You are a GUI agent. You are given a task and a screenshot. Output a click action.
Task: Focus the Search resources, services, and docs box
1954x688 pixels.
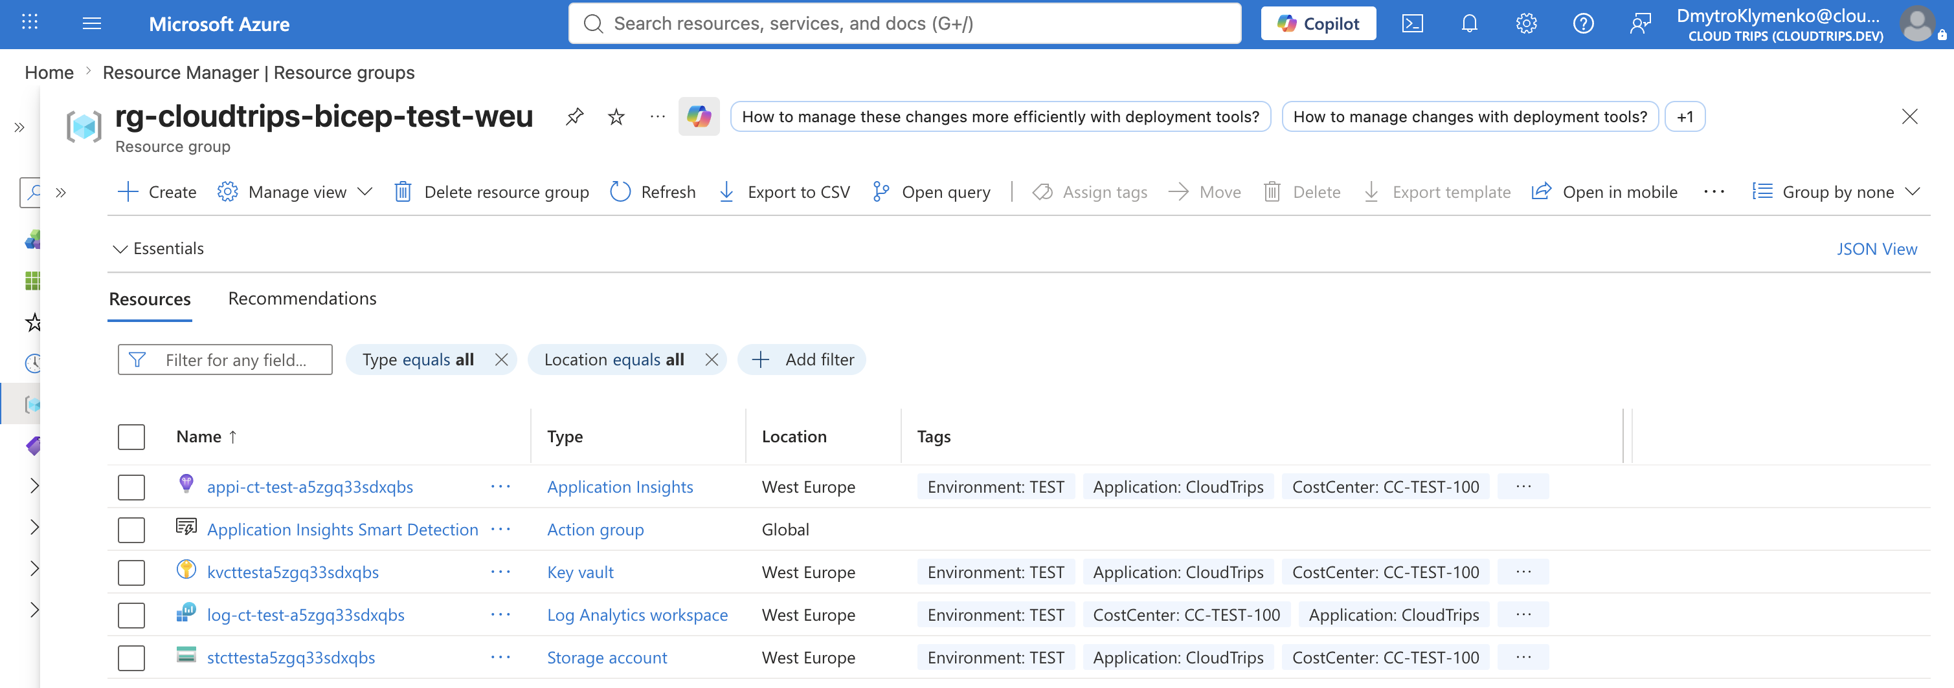pyautogui.click(x=905, y=23)
